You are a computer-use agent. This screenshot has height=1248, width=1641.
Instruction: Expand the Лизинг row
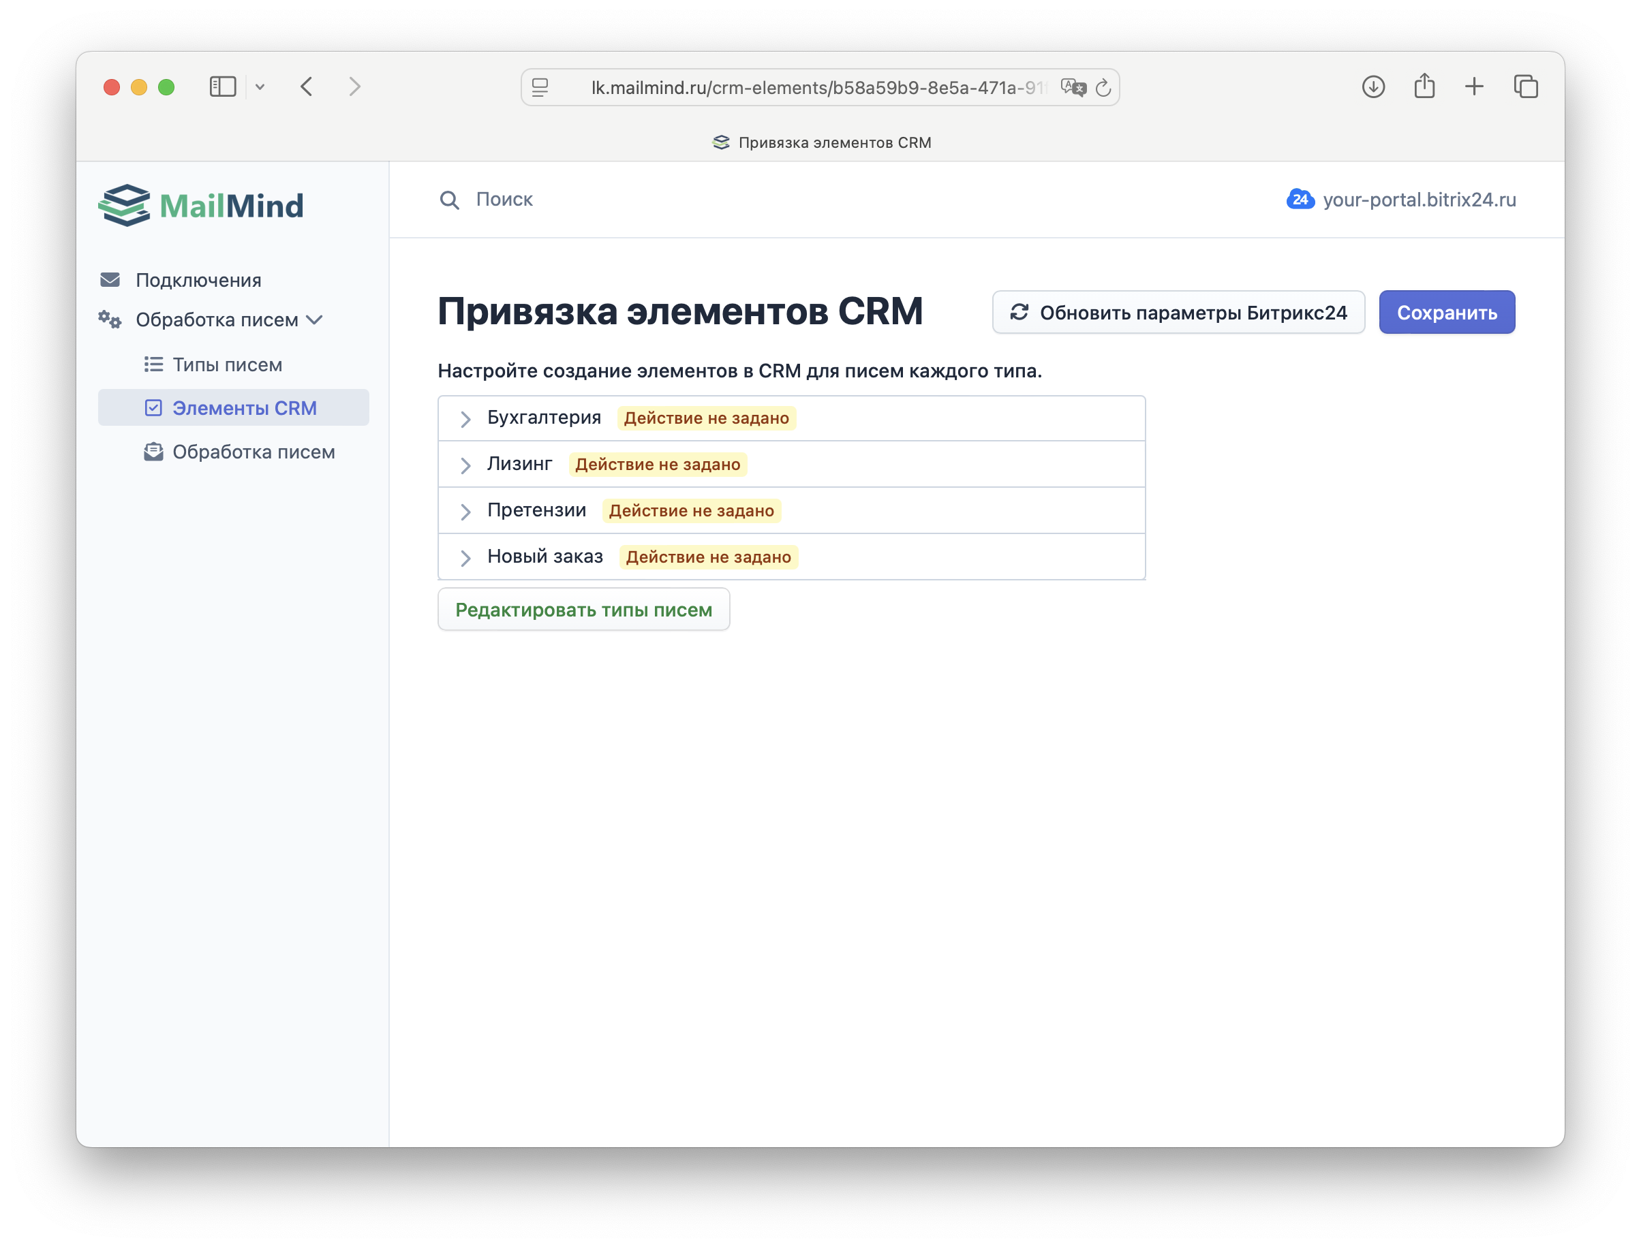465,465
